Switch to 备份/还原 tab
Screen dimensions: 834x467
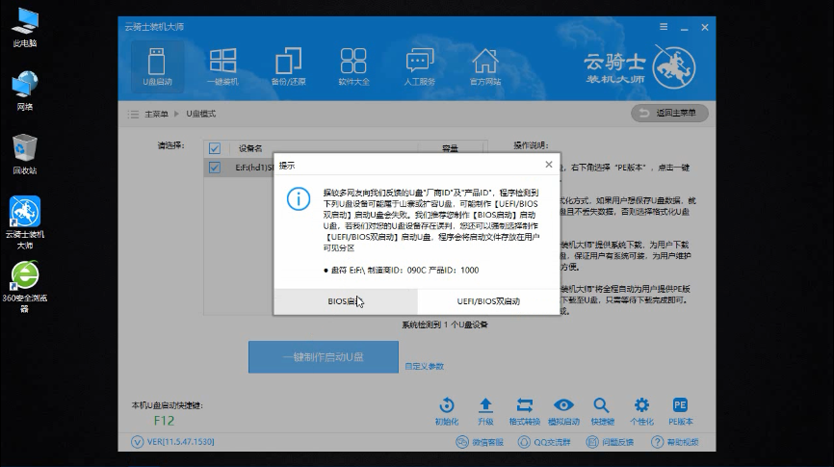coord(288,66)
